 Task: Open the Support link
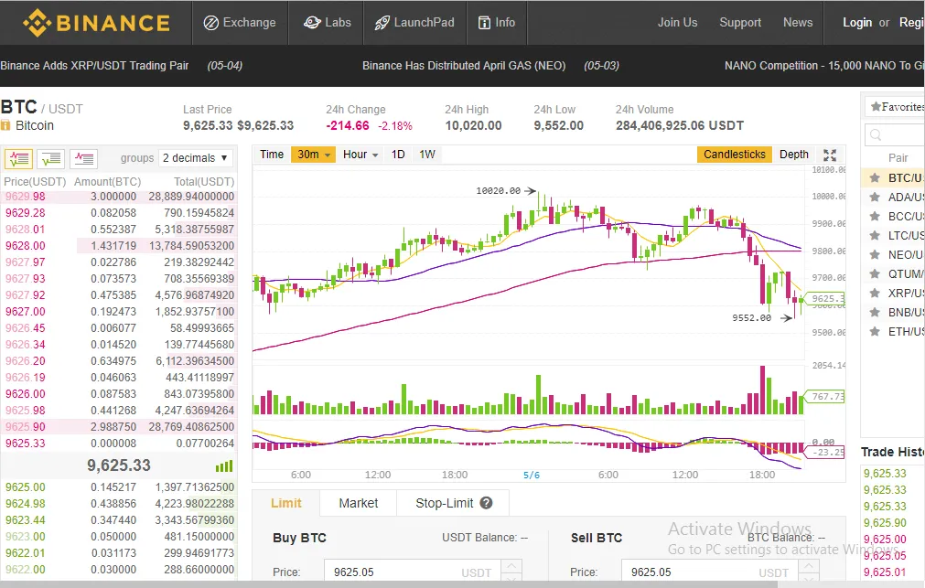pyautogui.click(x=740, y=23)
